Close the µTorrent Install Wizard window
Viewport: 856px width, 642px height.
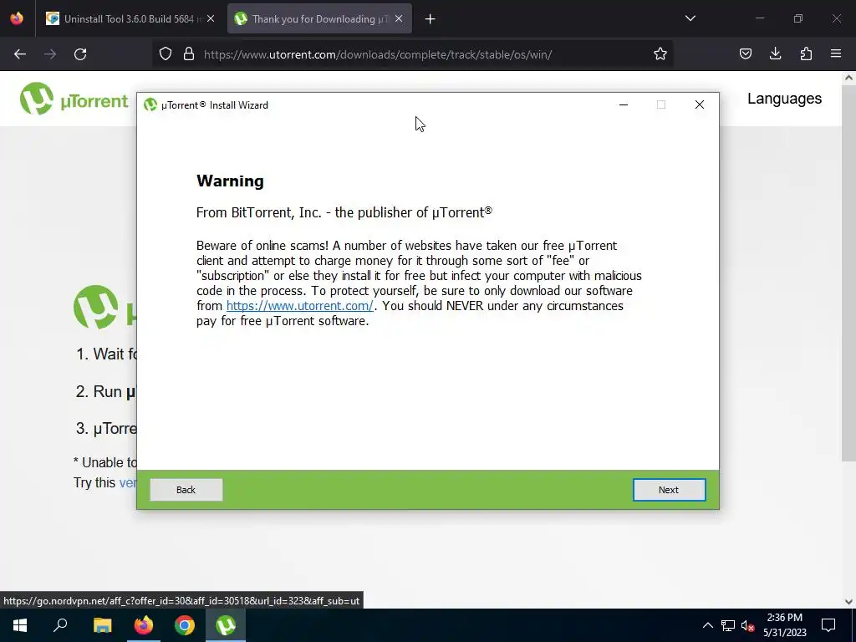pyautogui.click(x=700, y=104)
